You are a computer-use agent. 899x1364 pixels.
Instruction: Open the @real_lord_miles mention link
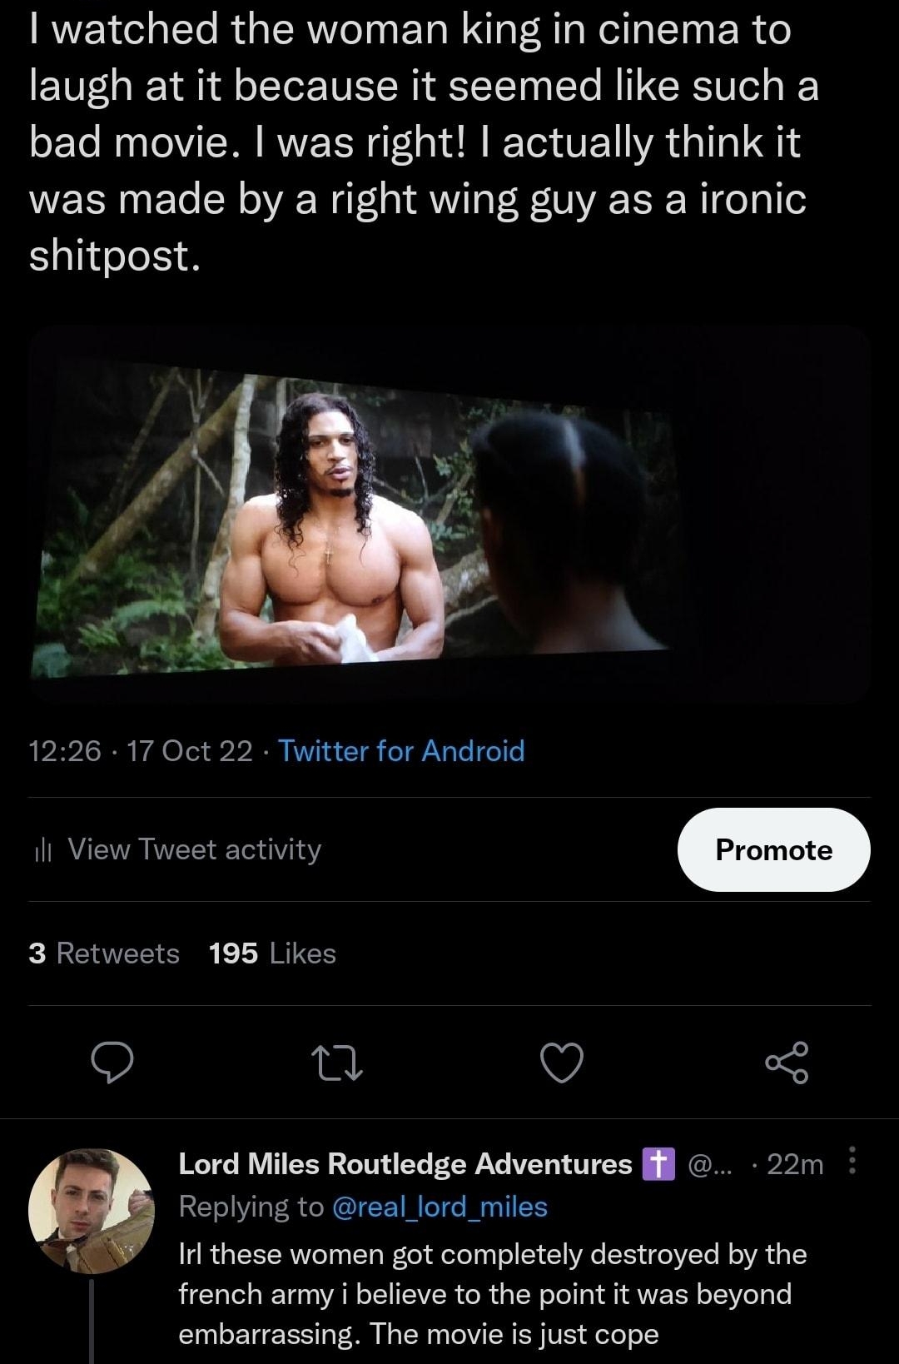click(443, 1207)
